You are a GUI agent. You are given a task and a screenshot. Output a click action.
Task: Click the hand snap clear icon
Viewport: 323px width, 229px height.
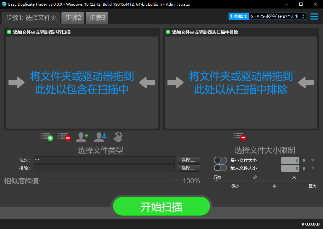pos(118,137)
